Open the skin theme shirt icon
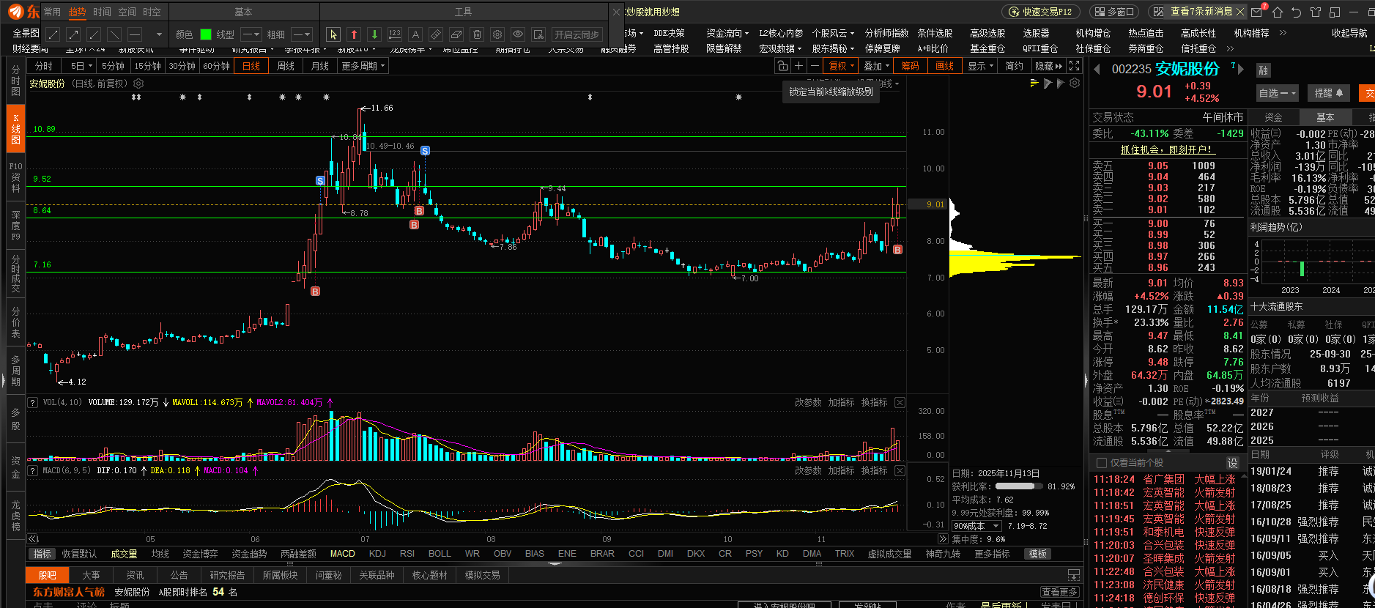 point(1316,12)
